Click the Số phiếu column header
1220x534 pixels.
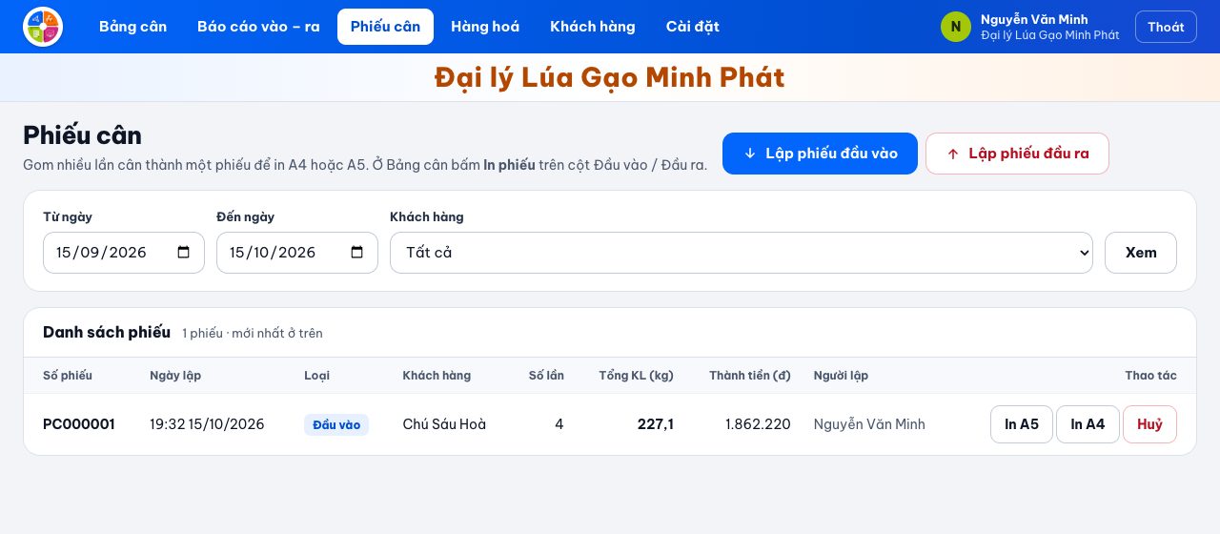68,376
